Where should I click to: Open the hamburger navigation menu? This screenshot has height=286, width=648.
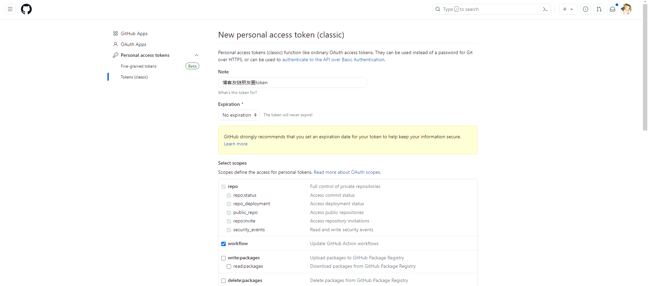coord(10,9)
